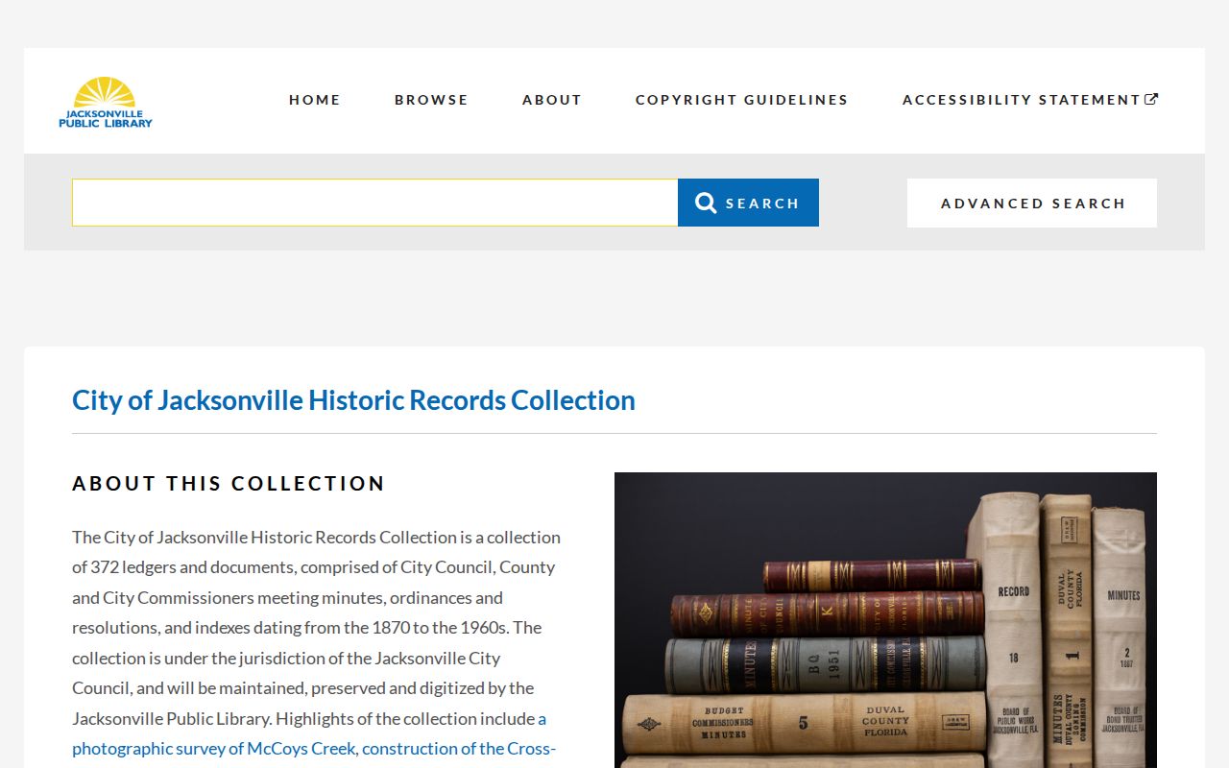Open Copyright Guidelines in the navigation

point(742,100)
